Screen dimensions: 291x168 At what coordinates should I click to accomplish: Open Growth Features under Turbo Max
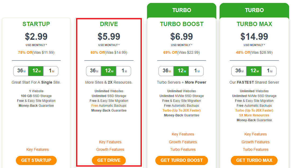(x=255, y=142)
